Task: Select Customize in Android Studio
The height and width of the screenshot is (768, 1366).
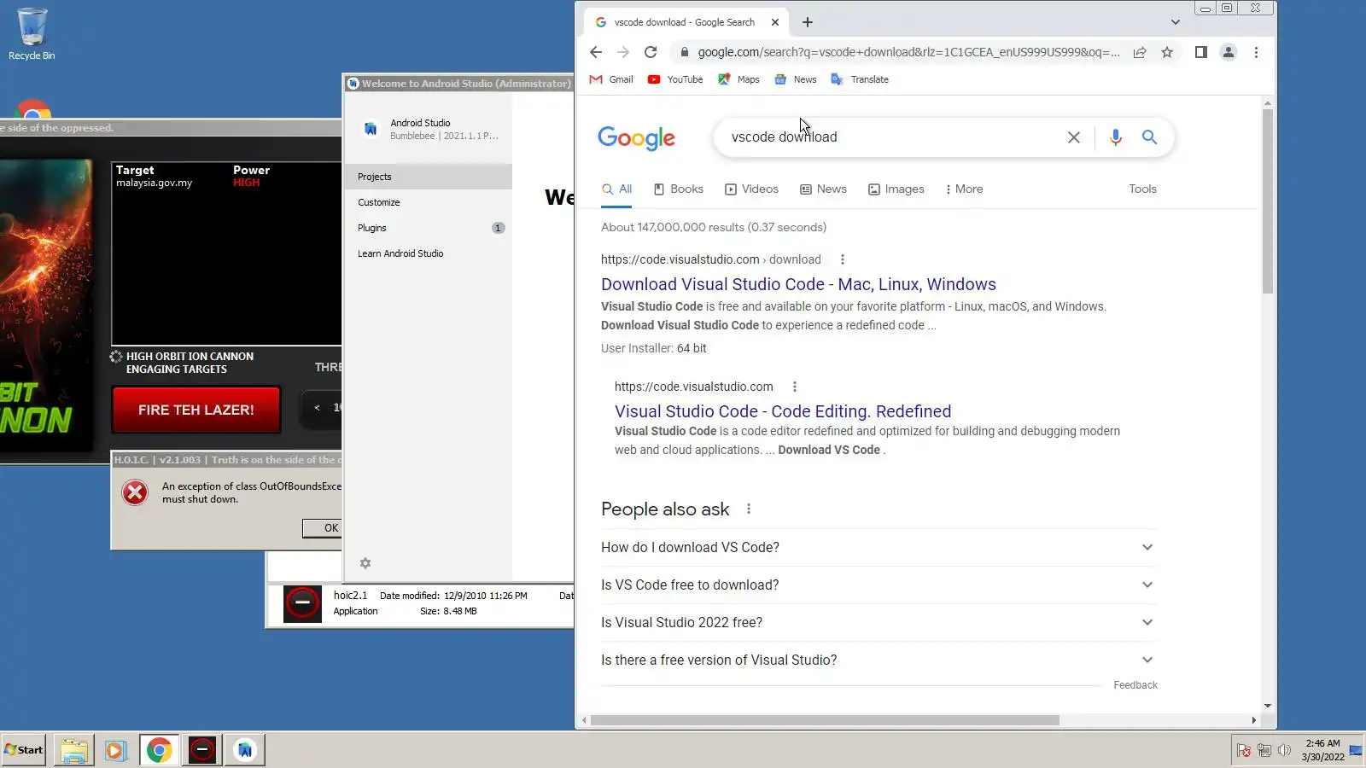Action: (428, 202)
